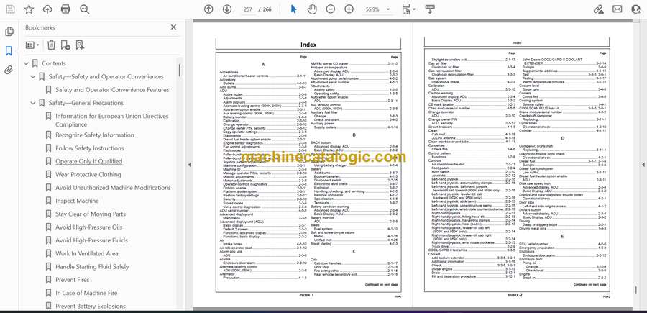Activate the hand pan tool
The height and width of the screenshot is (313, 647).
313,9
